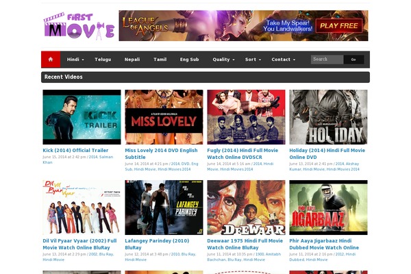Open the Tamil menu item
Viewport: 411px width, 274px height.
160,60
